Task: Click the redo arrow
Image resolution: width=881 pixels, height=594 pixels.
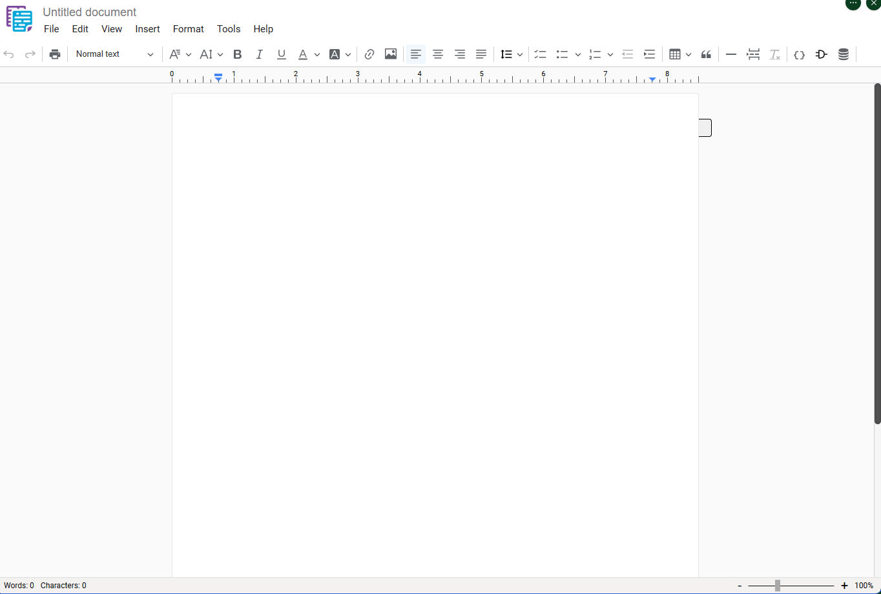Action: click(x=30, y=54)
